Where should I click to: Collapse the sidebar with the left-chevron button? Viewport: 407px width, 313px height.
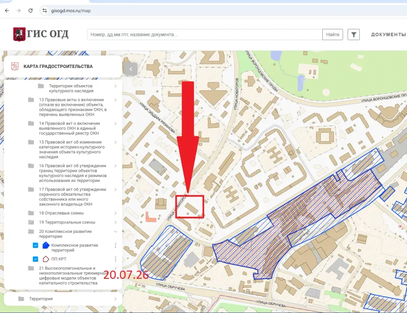tap(131, 69)
